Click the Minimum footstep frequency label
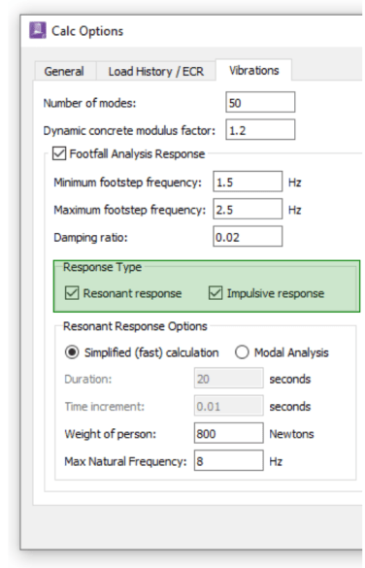The image size is (365, 568). point(127,183)
